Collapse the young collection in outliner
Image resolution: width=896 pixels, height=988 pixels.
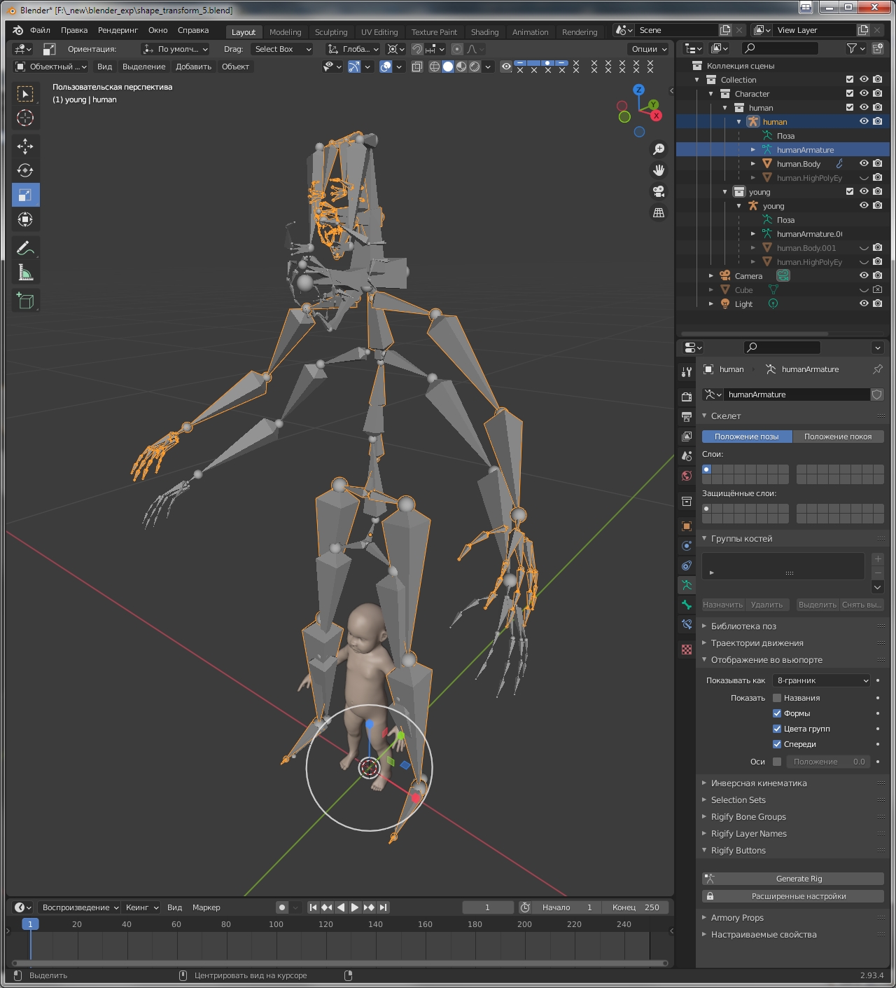pyautogui.click(x=725, y=192)
